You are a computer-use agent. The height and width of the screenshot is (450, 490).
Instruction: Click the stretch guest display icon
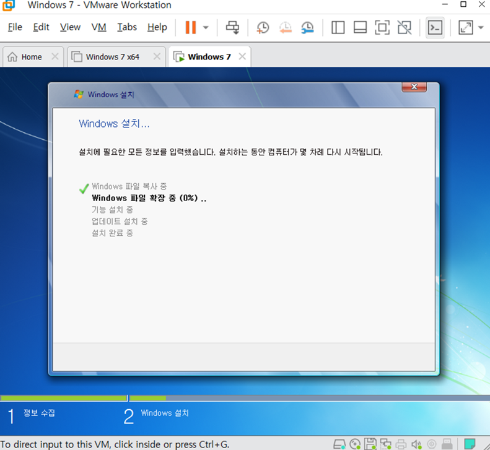(466, 27)
